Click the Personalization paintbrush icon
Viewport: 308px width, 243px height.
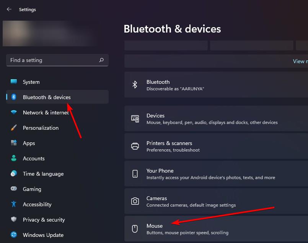tap(14, 128)
